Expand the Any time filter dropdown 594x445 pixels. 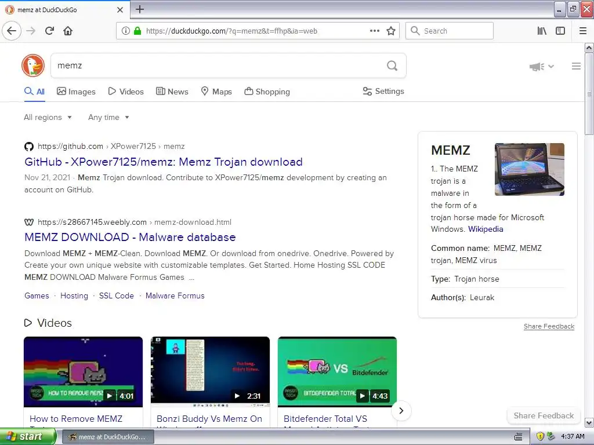(108, 117)
